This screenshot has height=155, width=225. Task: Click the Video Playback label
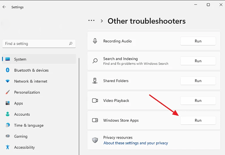click(116, 101)
